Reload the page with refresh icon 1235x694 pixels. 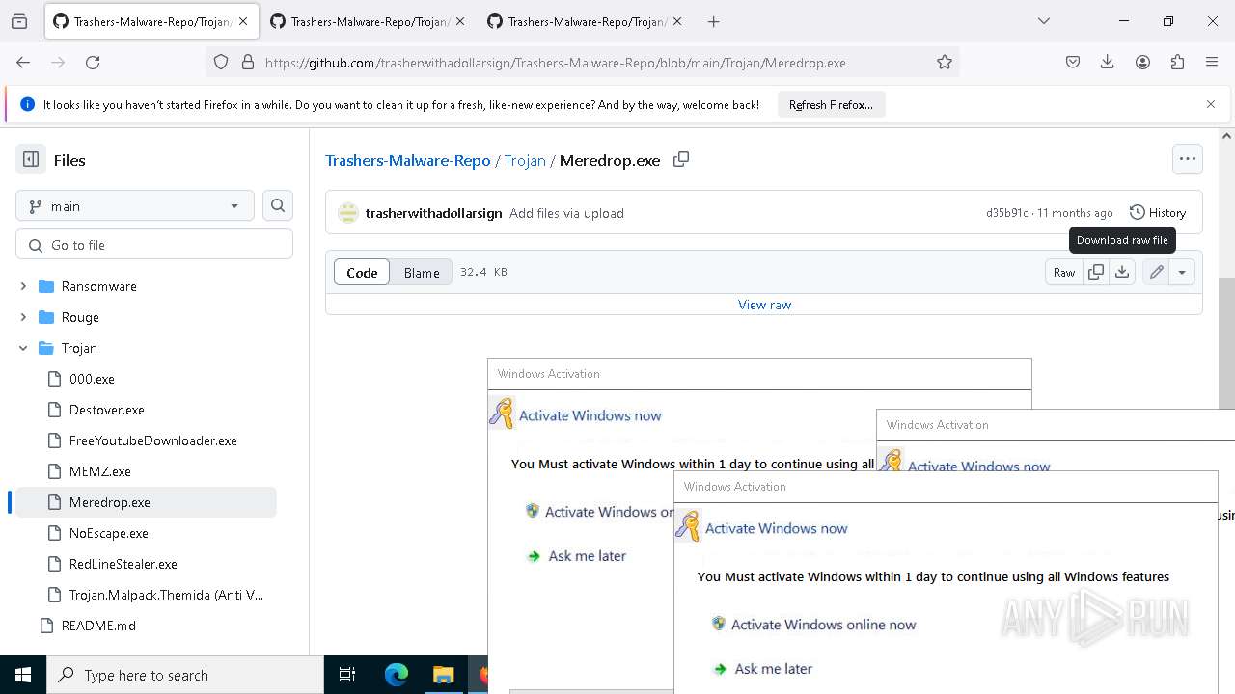[x=93, y=62]
